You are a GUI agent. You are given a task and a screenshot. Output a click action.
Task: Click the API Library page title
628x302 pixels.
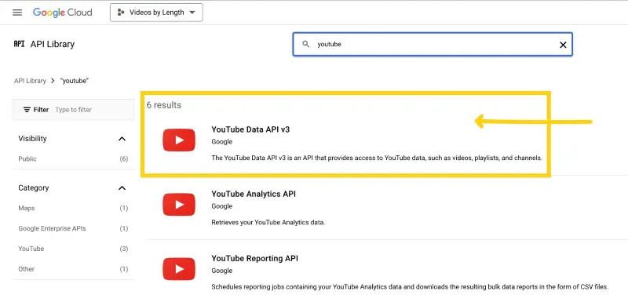pos(53,44)
